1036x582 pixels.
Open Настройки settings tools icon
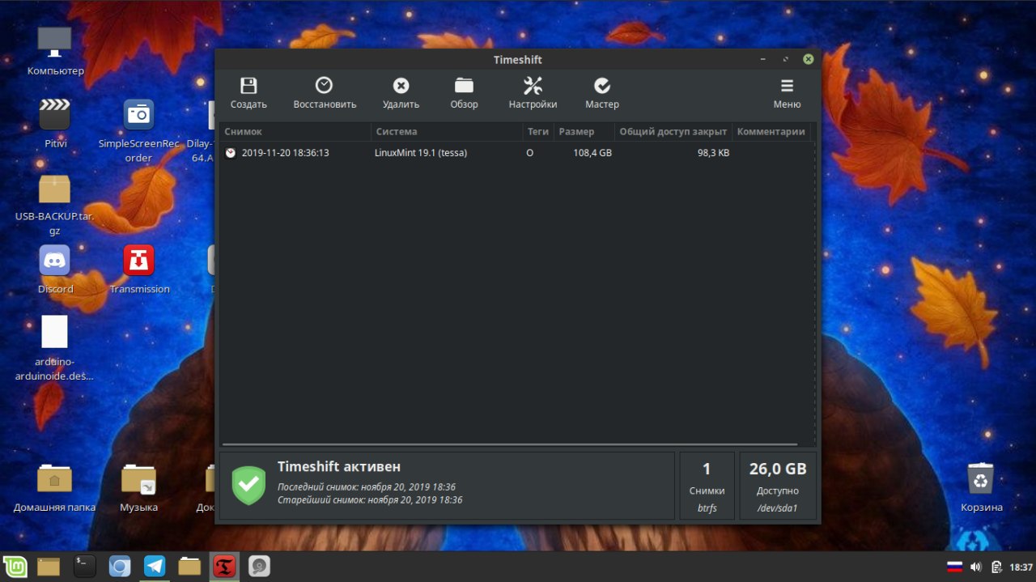pos(533,85)
